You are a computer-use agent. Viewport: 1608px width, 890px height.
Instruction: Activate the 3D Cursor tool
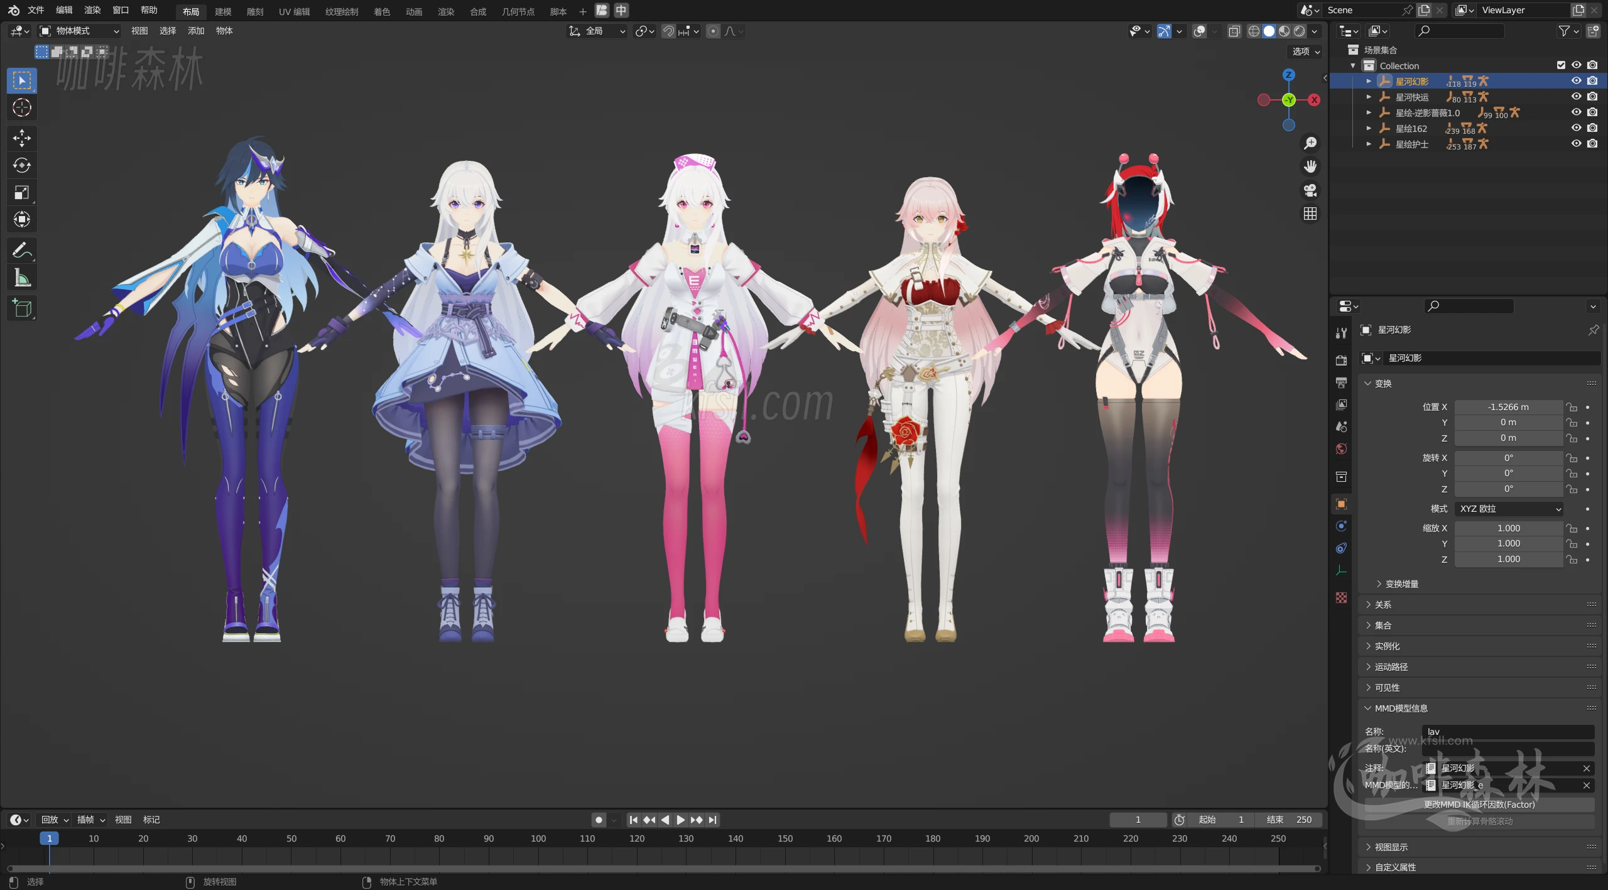coord(22,108)
